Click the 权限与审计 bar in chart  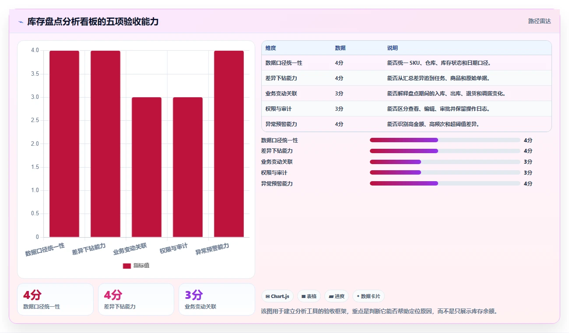click(x=188, y=167)
